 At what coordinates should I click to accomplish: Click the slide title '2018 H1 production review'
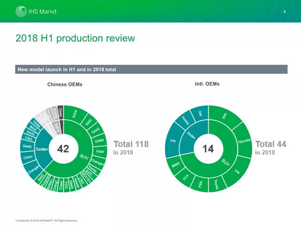point(75,38)
